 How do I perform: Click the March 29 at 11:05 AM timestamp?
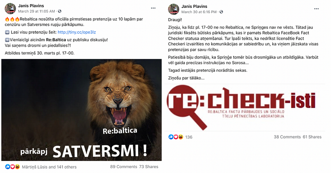click(x=36, y=11)
